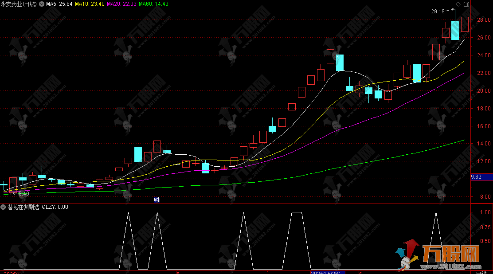
Task: Click the highlighted 2025/05/26 date label
Action: tap(328, 272)
